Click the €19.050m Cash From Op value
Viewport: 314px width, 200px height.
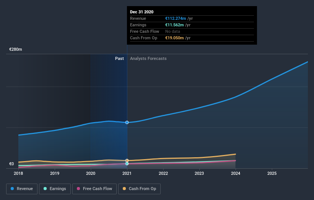174,38
